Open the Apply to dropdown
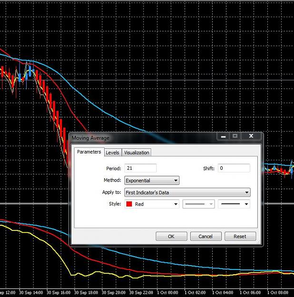Screen dimensions: 294x297 [x=187, y=192]
